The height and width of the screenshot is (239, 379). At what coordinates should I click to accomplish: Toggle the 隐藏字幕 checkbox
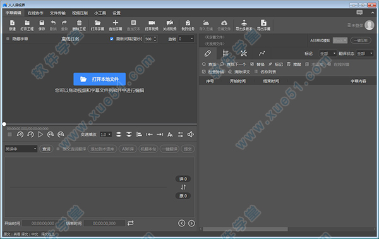[8, 39]
